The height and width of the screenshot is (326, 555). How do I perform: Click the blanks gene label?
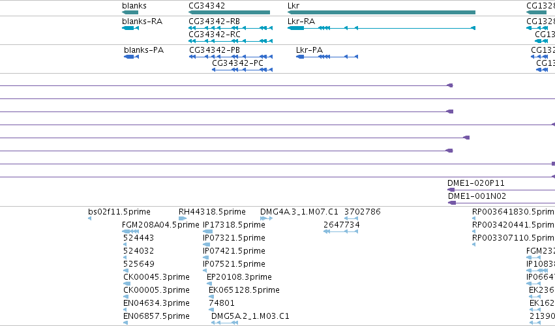(134, 6)
